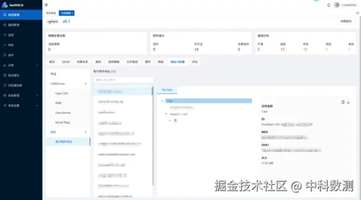Click the critical vulnerability count 5
361x200 pixels.
pos(259,49)
